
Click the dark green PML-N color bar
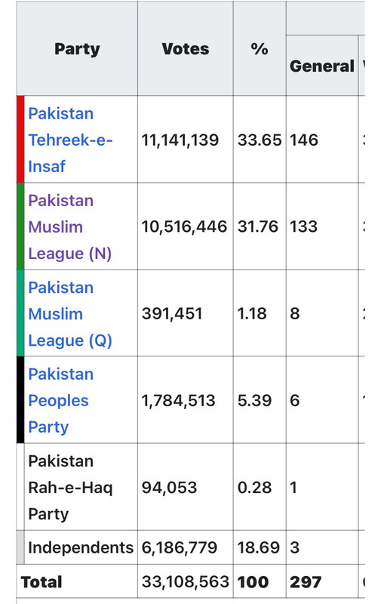click(x=20, y=226)
